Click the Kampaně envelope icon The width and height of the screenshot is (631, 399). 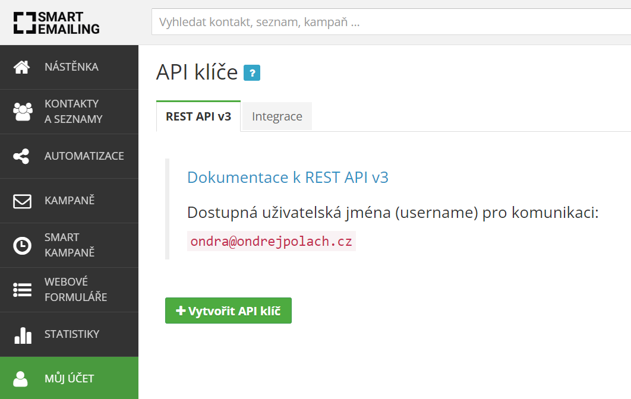[x=22, y=201]
